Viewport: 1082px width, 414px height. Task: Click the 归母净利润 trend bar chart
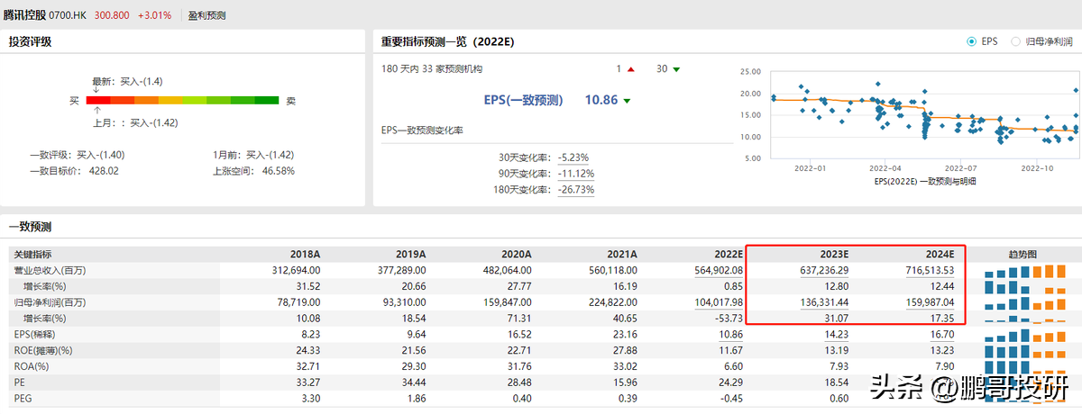tap(1026, 303)
